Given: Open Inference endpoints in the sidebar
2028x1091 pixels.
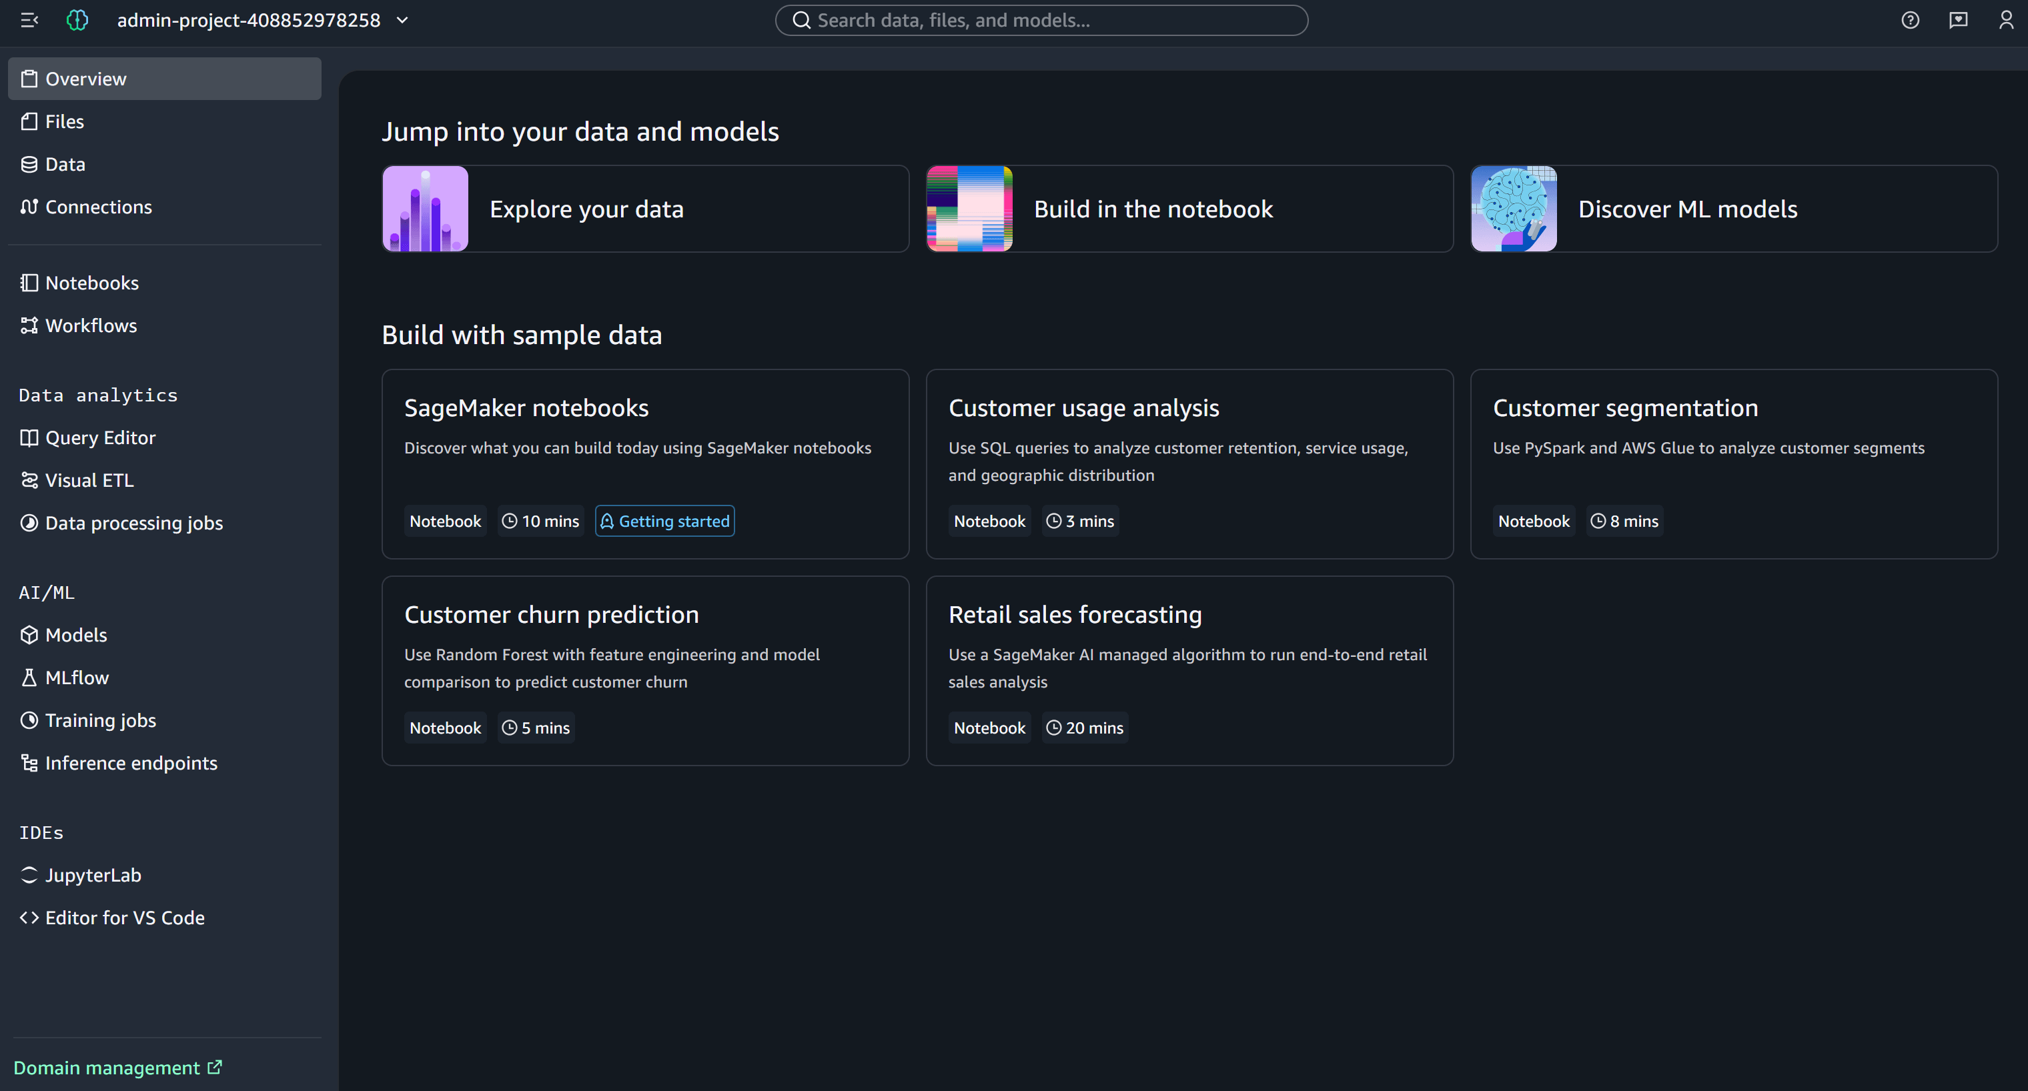Looking at the screenshot, I should [165, 762].
